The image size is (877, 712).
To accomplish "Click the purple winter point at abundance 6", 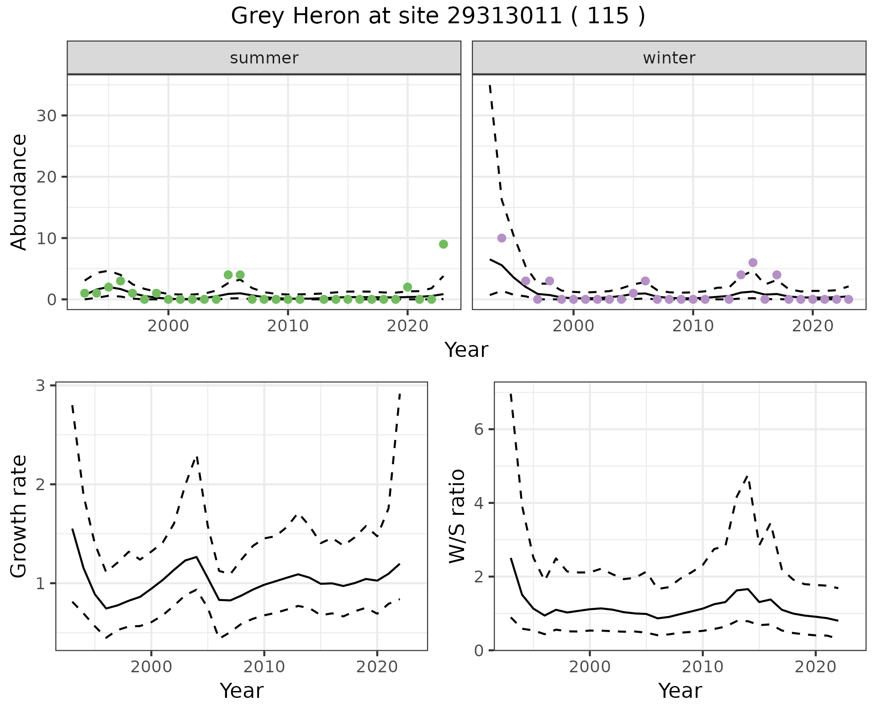I will click(753, 262).
